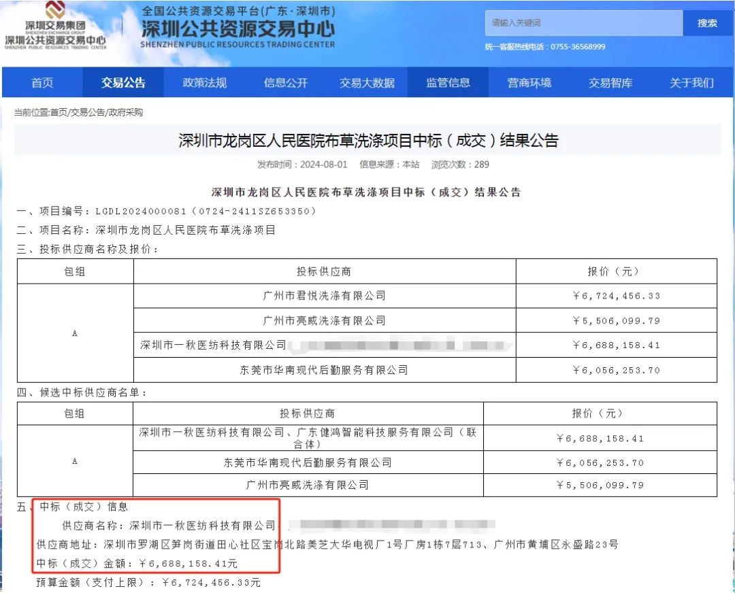Click the 深圳交易集团 logo
The height and width of the screenshot is (593, 735).
click(x=56, y=27)
